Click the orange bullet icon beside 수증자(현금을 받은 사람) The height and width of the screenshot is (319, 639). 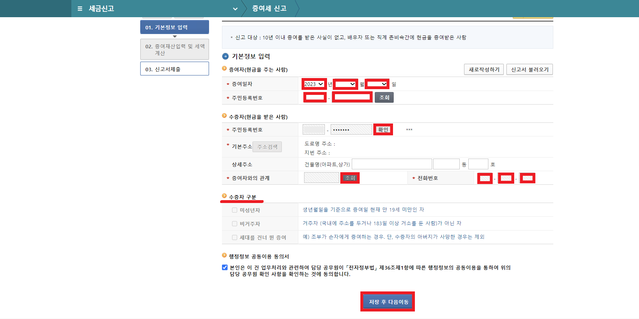(x=224, y=116)
